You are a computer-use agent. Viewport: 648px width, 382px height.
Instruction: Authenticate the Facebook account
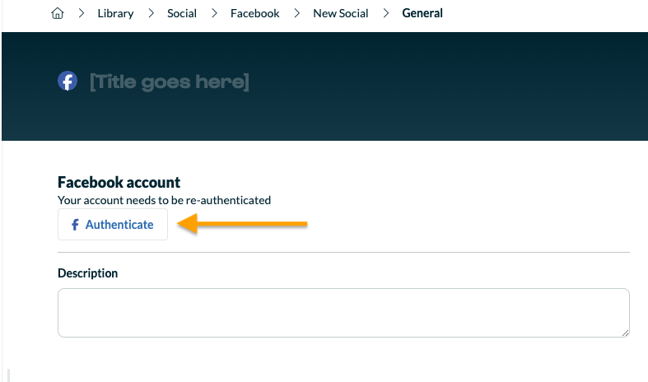(x=113, y=224)
